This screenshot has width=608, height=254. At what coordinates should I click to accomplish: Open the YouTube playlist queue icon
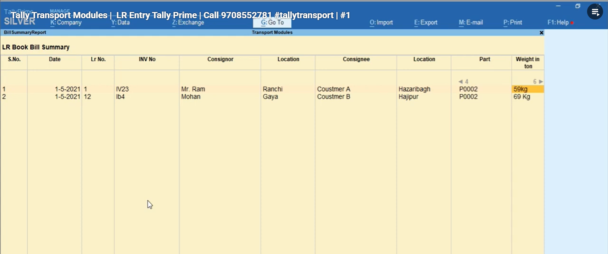pos(595,12)
